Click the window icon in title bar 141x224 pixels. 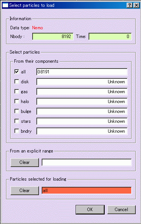(x=5, y=5)
